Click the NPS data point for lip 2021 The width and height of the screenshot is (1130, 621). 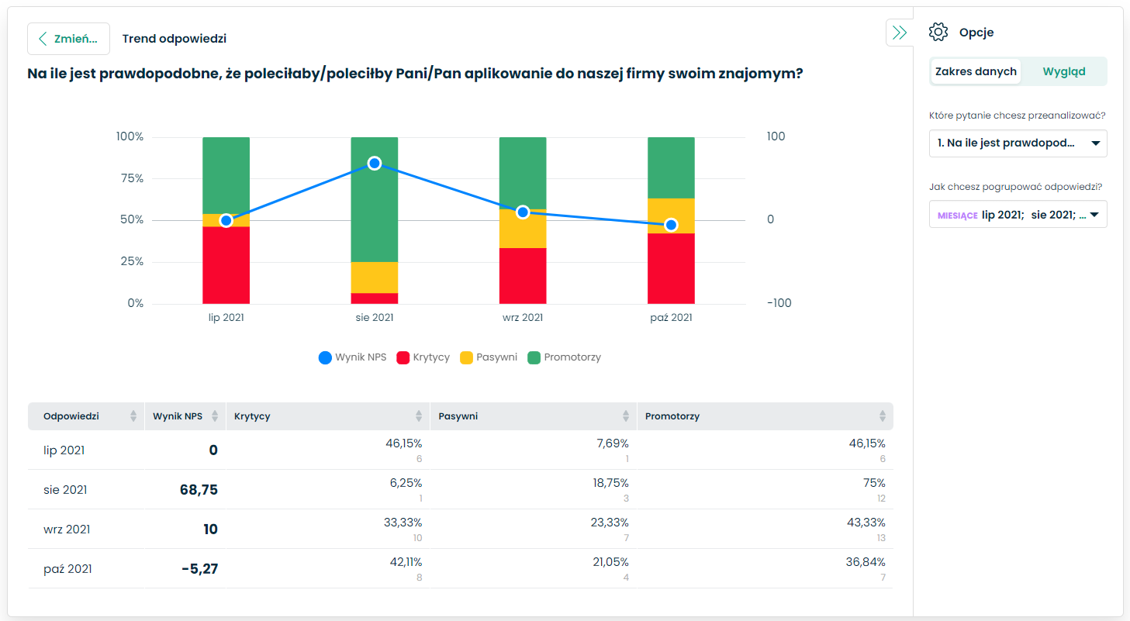click(x=226, y=220)
